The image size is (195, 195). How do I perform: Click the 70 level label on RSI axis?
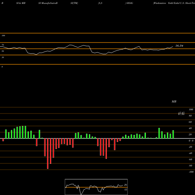click(x=3, y=45)
